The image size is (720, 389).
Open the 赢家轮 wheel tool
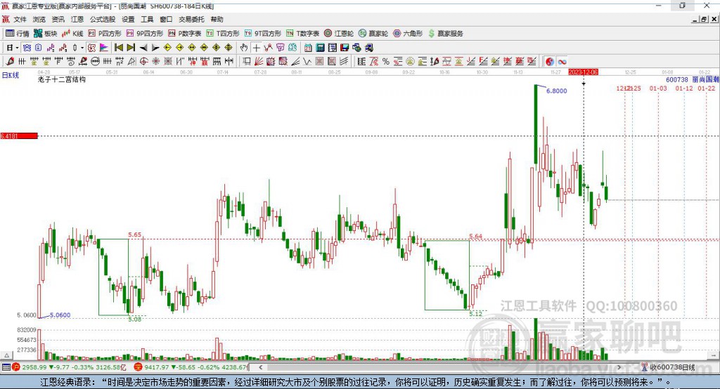coord(373,34)
